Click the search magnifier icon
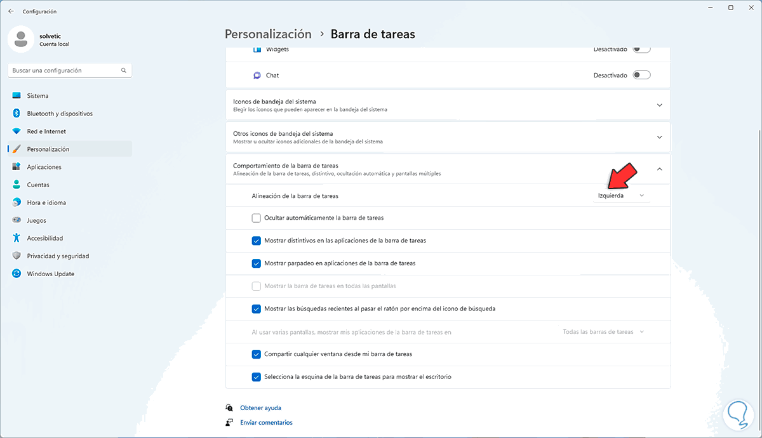This screenshot has height=438, width=762. 123,70
